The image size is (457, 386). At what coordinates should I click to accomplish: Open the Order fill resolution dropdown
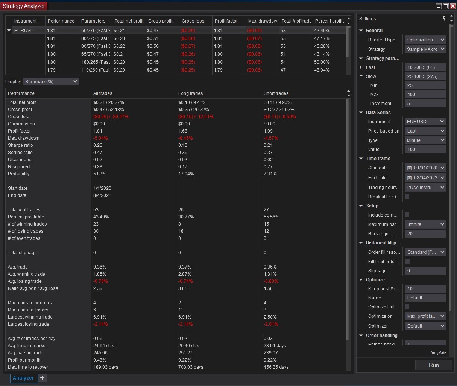pos(425,252)
